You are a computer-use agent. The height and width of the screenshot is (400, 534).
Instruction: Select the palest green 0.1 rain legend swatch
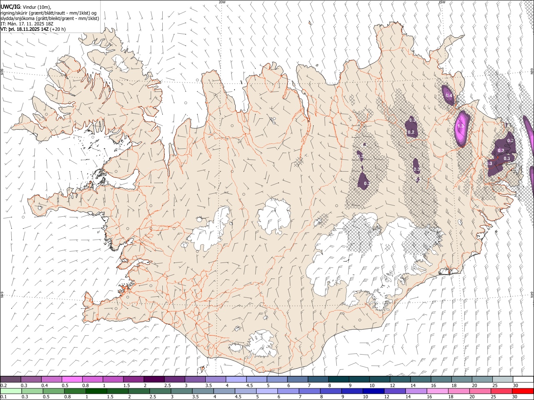(x=11, y=391)
